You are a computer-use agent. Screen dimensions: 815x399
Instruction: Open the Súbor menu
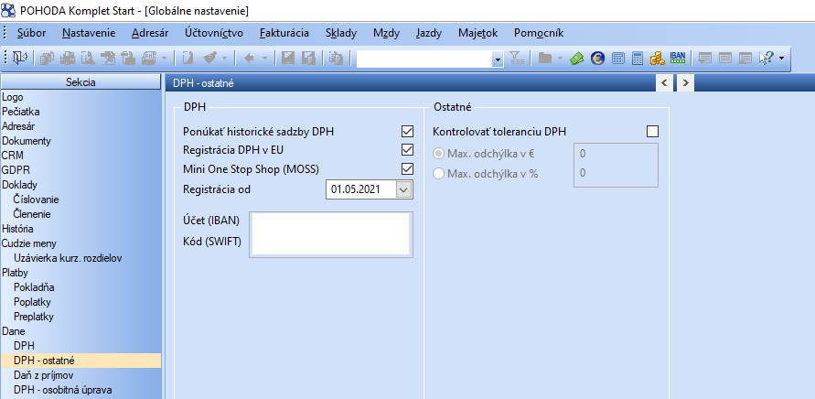[31, 33]
